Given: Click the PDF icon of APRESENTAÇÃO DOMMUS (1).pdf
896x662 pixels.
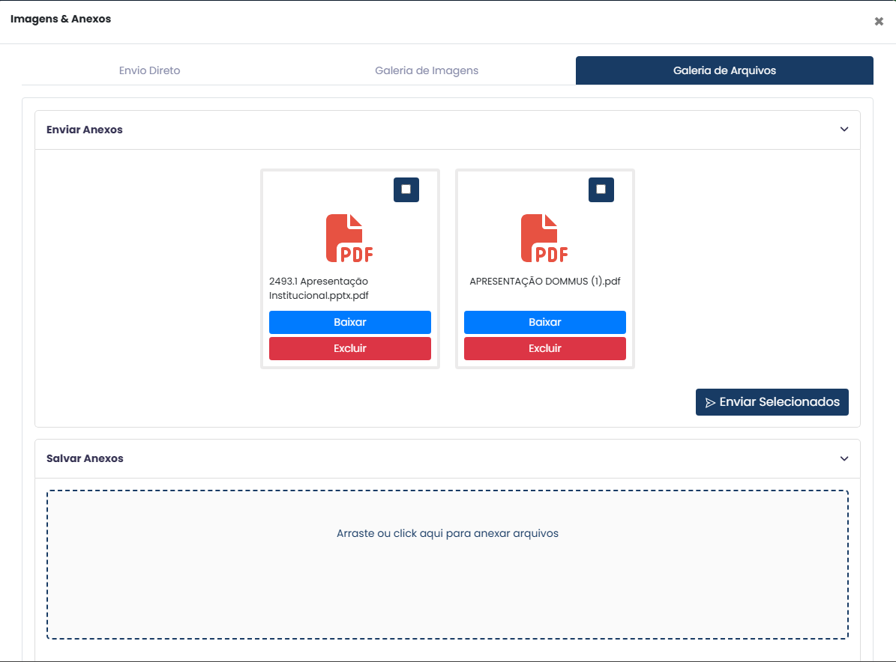Looking at the screenshot, I should (x=544, y=238).
